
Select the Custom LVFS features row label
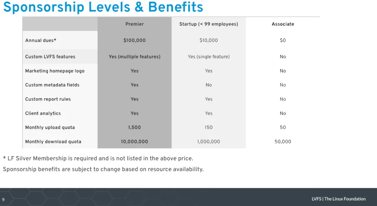pos(50,57)
